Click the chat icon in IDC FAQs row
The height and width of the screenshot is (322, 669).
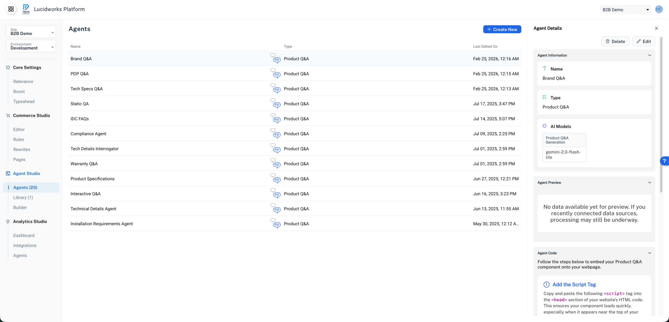click(275, 118)
